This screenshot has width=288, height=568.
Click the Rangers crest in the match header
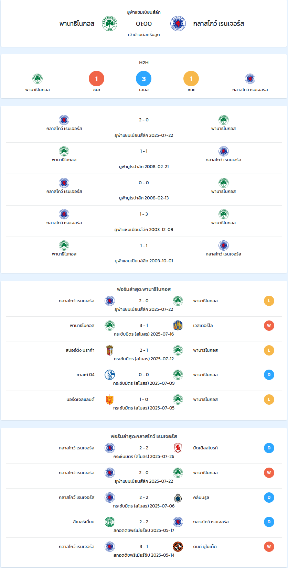(178, 24)
